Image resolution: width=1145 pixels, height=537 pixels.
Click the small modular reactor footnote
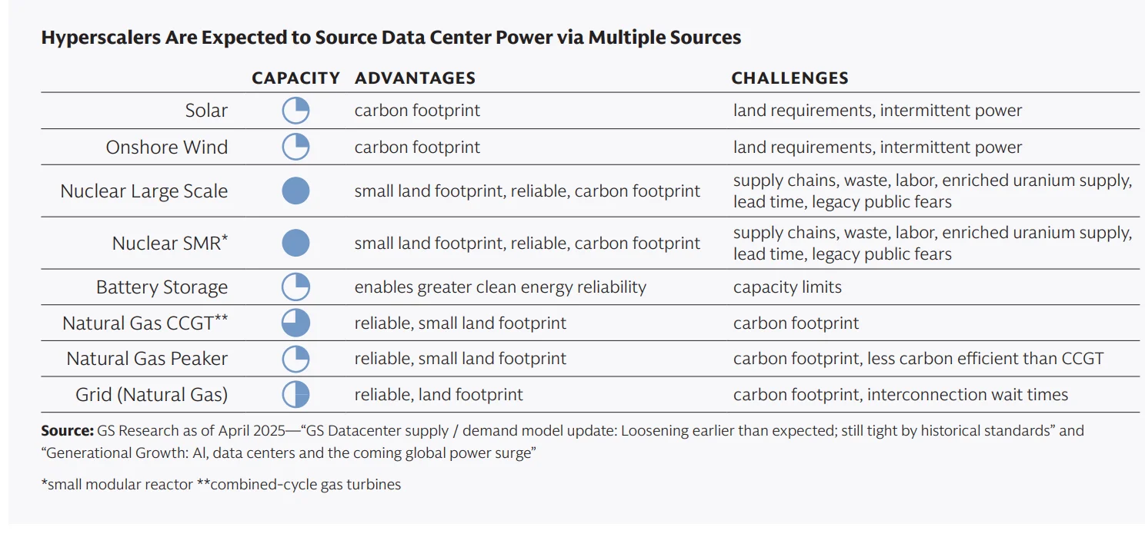point(116,485)
